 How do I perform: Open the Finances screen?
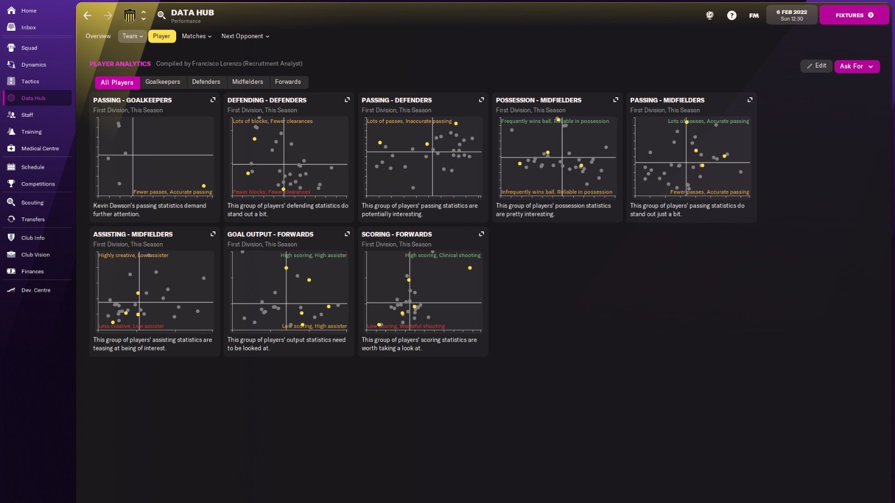[33, 271]
